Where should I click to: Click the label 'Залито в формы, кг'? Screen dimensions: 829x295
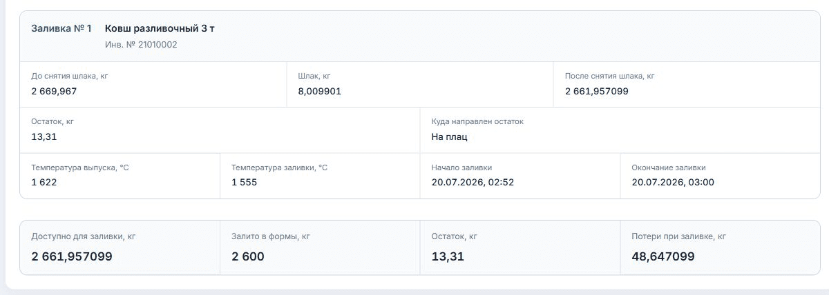click(271, 236)
